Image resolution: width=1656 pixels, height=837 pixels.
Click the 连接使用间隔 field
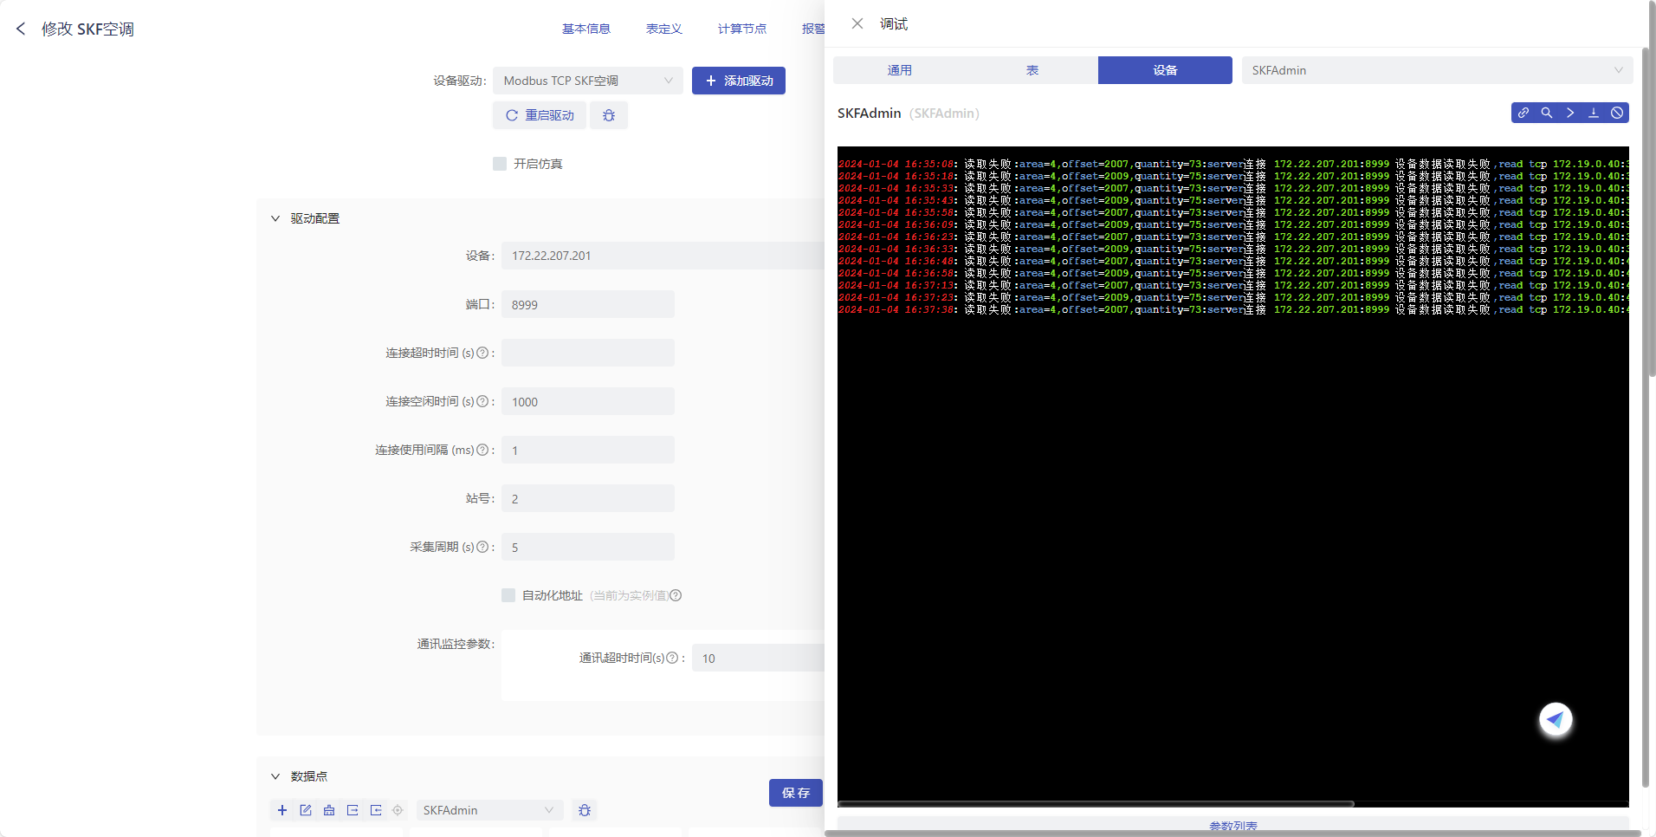[x=588, y=450]
